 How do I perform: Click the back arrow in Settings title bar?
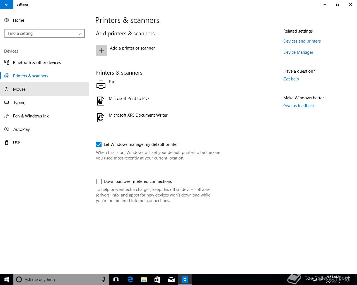6,4
